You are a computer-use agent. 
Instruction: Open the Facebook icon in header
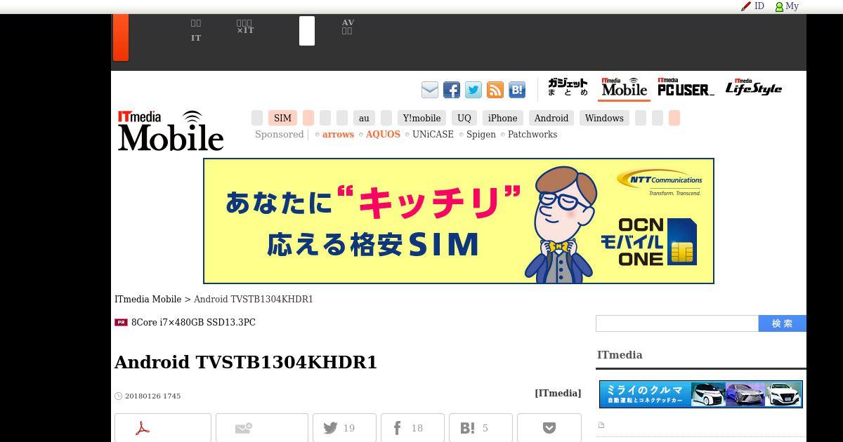(x=452, y=90)
